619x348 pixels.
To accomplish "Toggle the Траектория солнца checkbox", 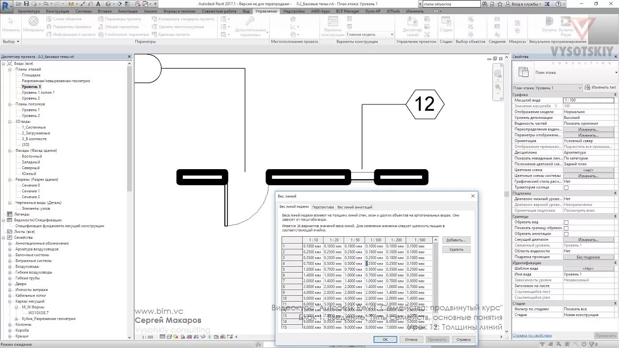I will click(566, 187).
